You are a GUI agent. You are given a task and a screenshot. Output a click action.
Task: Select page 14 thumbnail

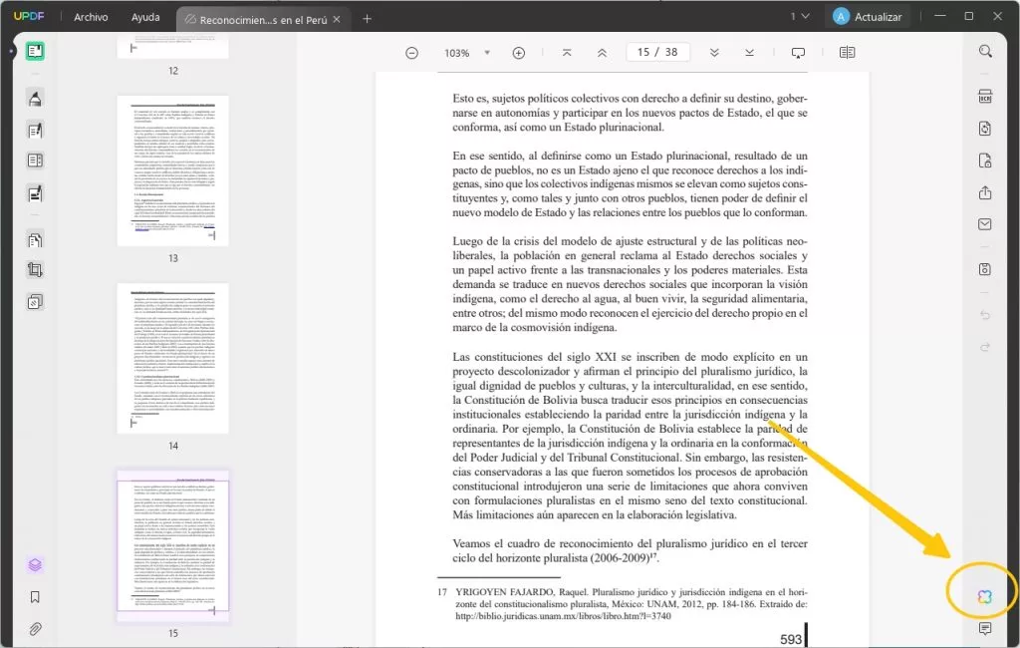coord(173,358)
